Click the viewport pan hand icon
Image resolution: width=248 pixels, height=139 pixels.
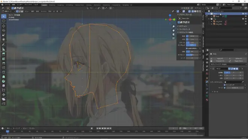174,30
